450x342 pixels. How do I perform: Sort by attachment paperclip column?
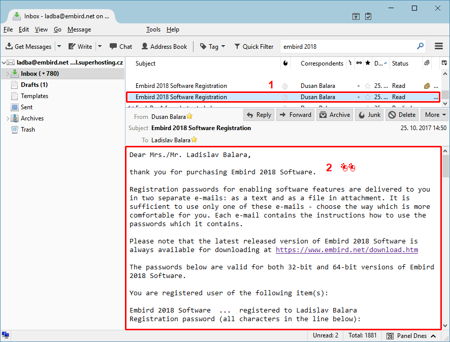coord(427,63)
